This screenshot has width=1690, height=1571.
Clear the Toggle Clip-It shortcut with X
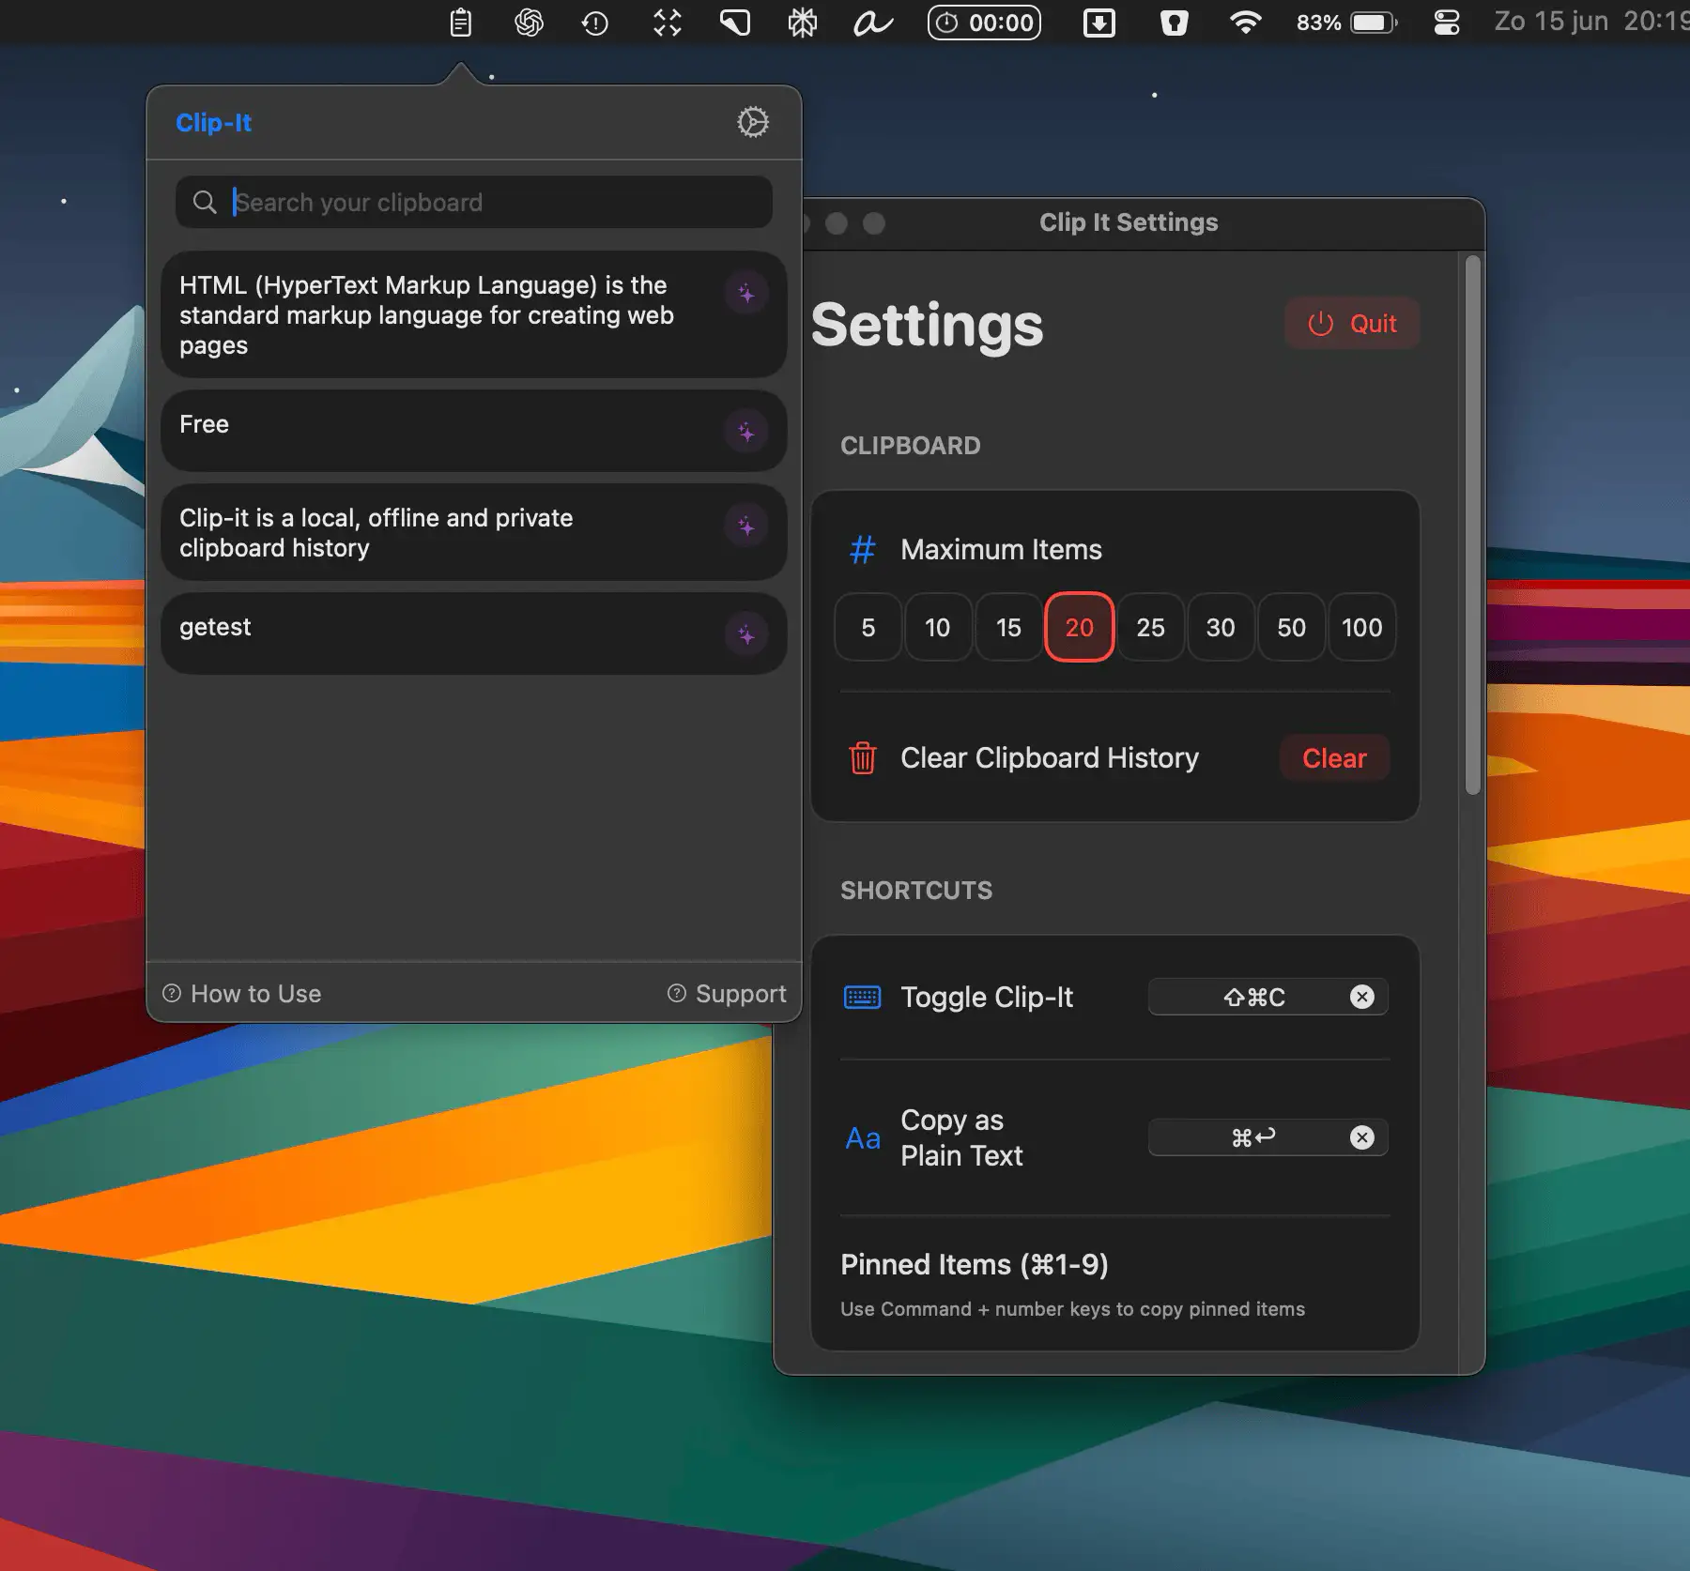click(x=1362, y=997)
